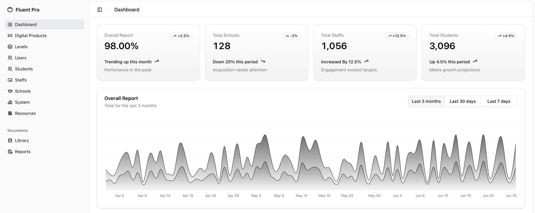
Task: Click the Levels layers icon
Action: tap(10, 47)
